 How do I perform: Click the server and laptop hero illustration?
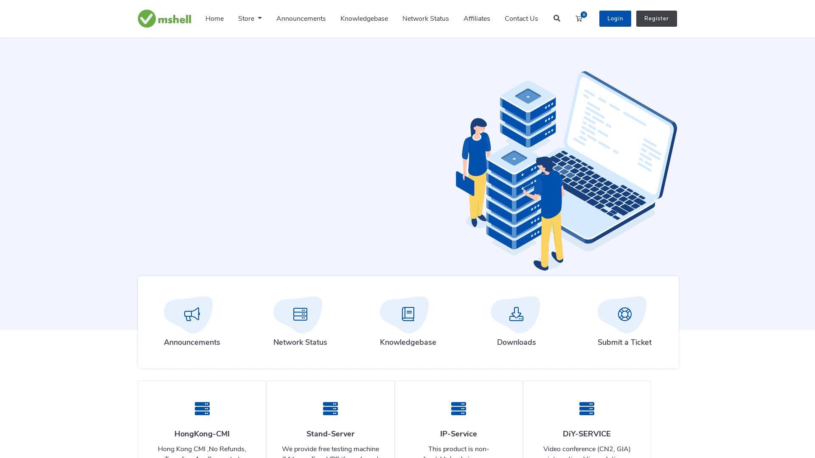[566, 170]
